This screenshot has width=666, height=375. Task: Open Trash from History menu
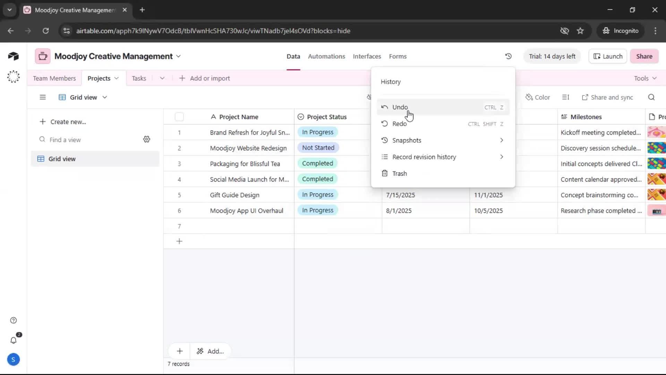[443, 173]
